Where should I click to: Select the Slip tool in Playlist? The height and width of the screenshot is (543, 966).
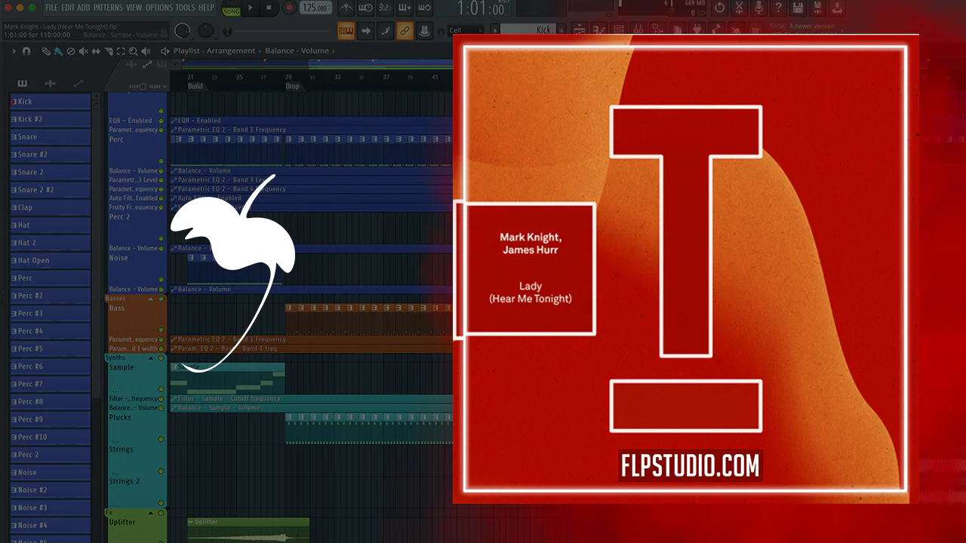tap(96, 51)
